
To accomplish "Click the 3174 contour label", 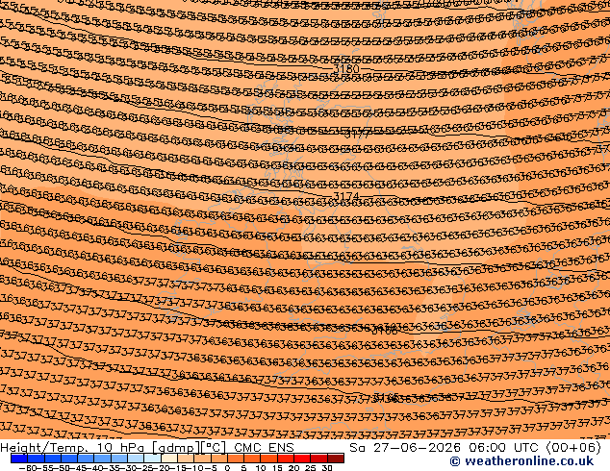I will (x=346, y=196).
